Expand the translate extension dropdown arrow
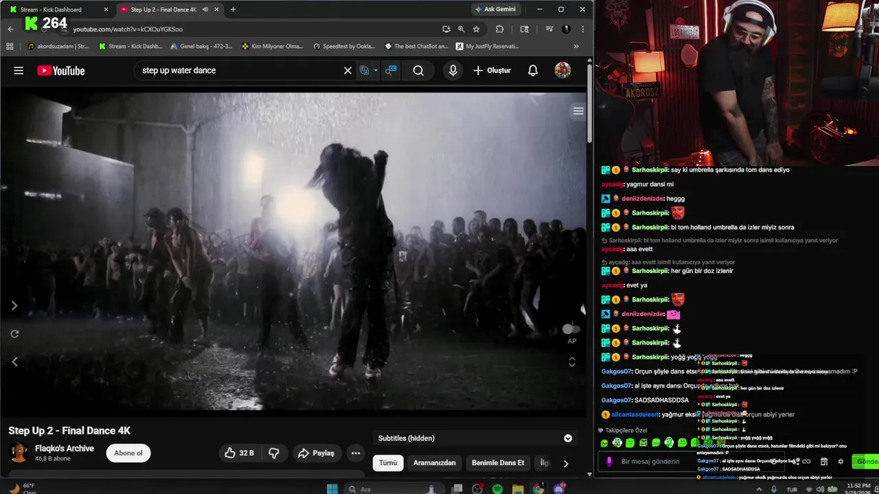879x494 pixels. pyautogui.click(x=376, y=71)
